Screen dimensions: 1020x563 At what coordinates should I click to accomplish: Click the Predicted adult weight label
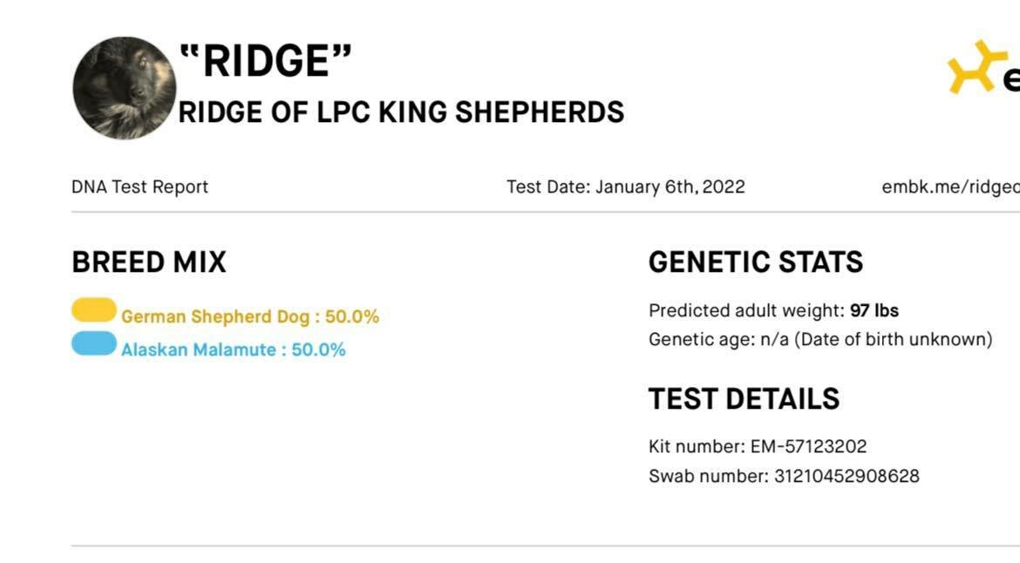(x=746, y=311)
